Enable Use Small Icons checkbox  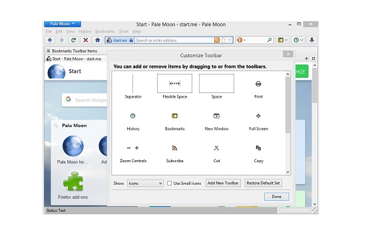click(169, 183)
